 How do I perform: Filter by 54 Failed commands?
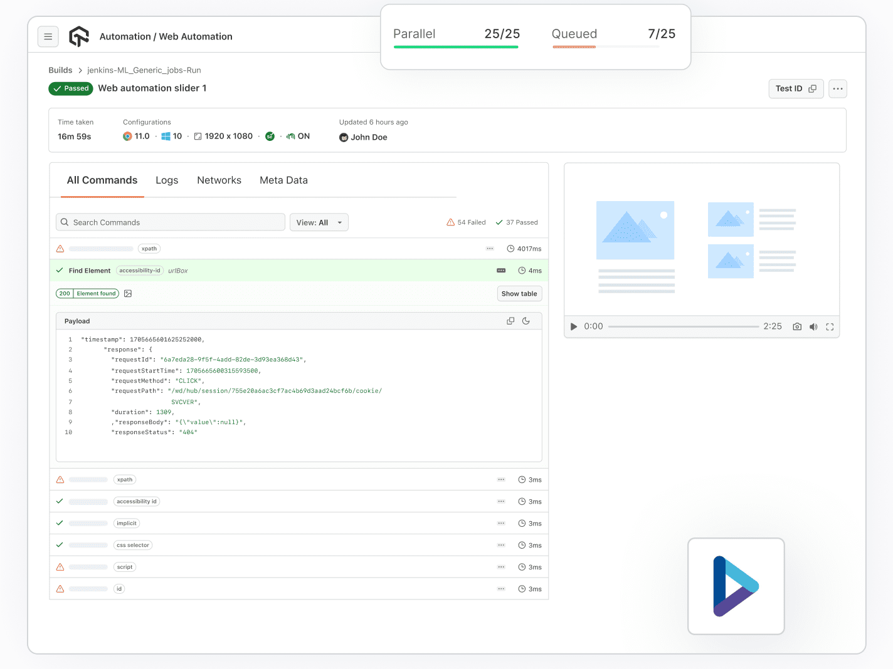(x=466, y=222)
